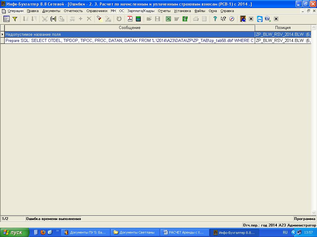Click the X delete record icon

[x=89, y=19]
